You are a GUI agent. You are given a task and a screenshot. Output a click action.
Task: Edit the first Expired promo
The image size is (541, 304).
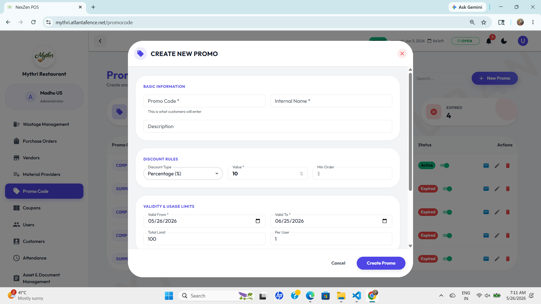[497, 189]
